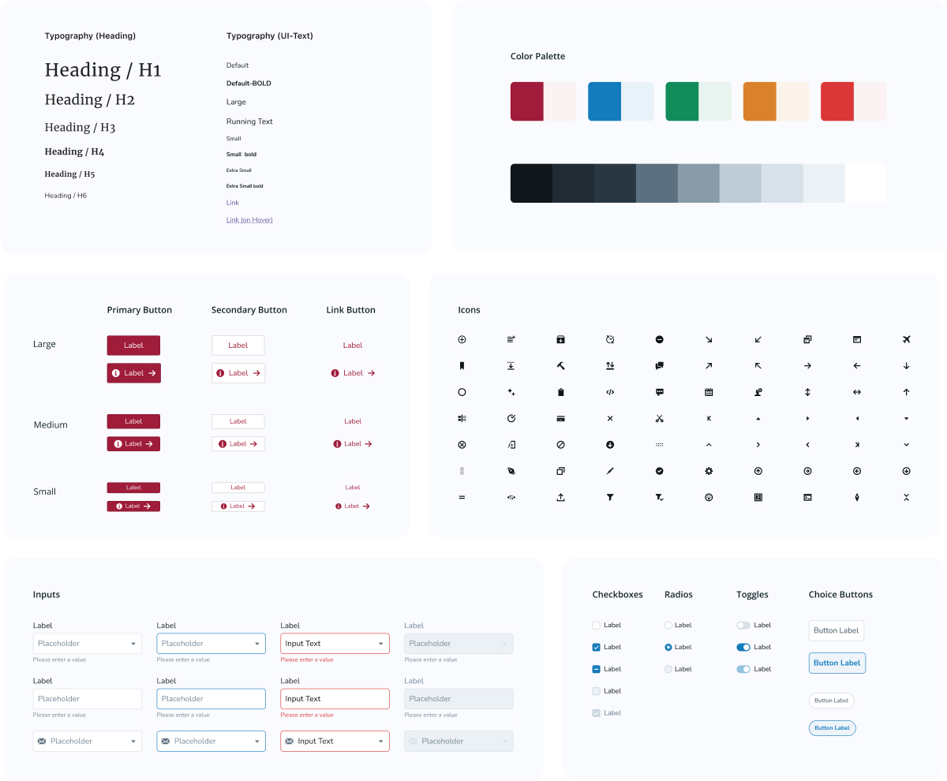
Task: Turn on the gray off toggle
Action: tap(743, 626)
